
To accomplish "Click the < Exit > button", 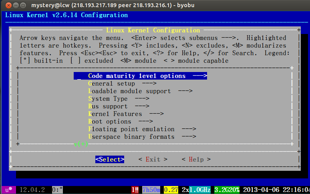I will [x=153, y=159].
